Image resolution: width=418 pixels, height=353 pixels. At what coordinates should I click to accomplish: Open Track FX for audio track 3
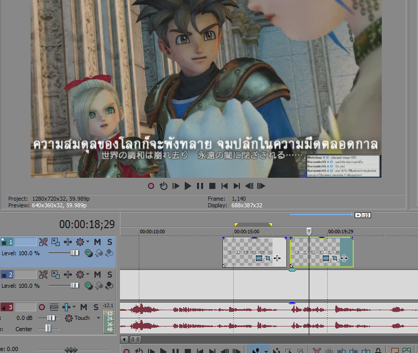coord(66,307)
